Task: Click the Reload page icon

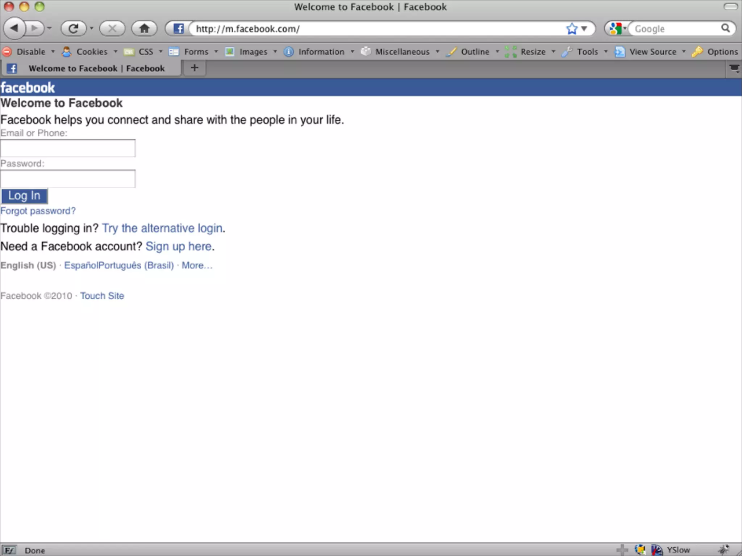Action: [73, 28]
